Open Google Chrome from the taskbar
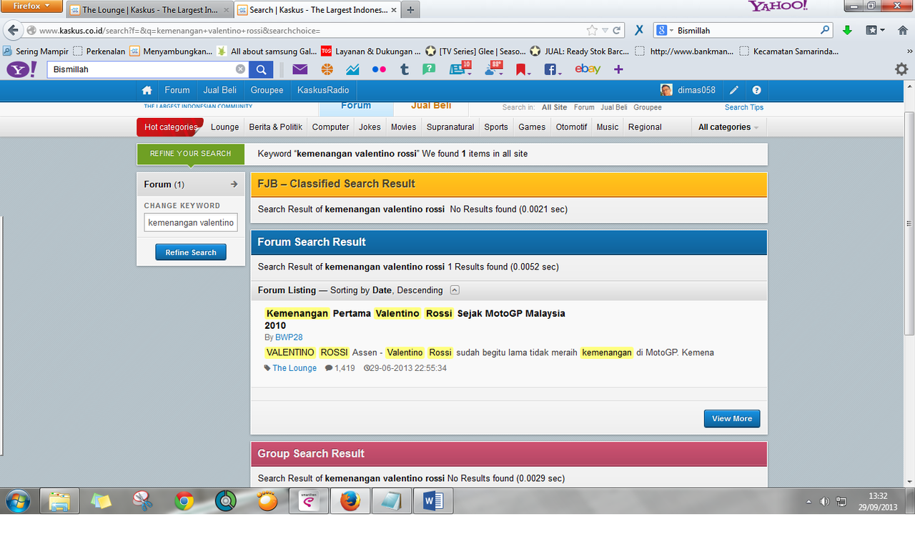This screenshot has height=549, width=915. click(x=184, y=501)
